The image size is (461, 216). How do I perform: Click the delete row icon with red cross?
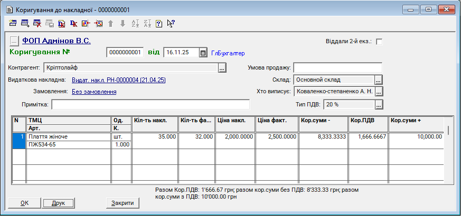point(37,23)
